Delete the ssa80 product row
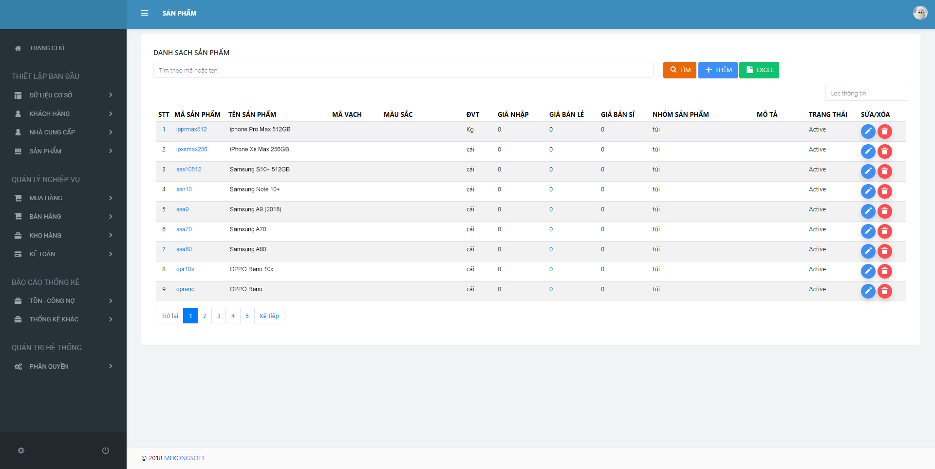The width and height of the screenshot is (935, 469). point(885,251)
